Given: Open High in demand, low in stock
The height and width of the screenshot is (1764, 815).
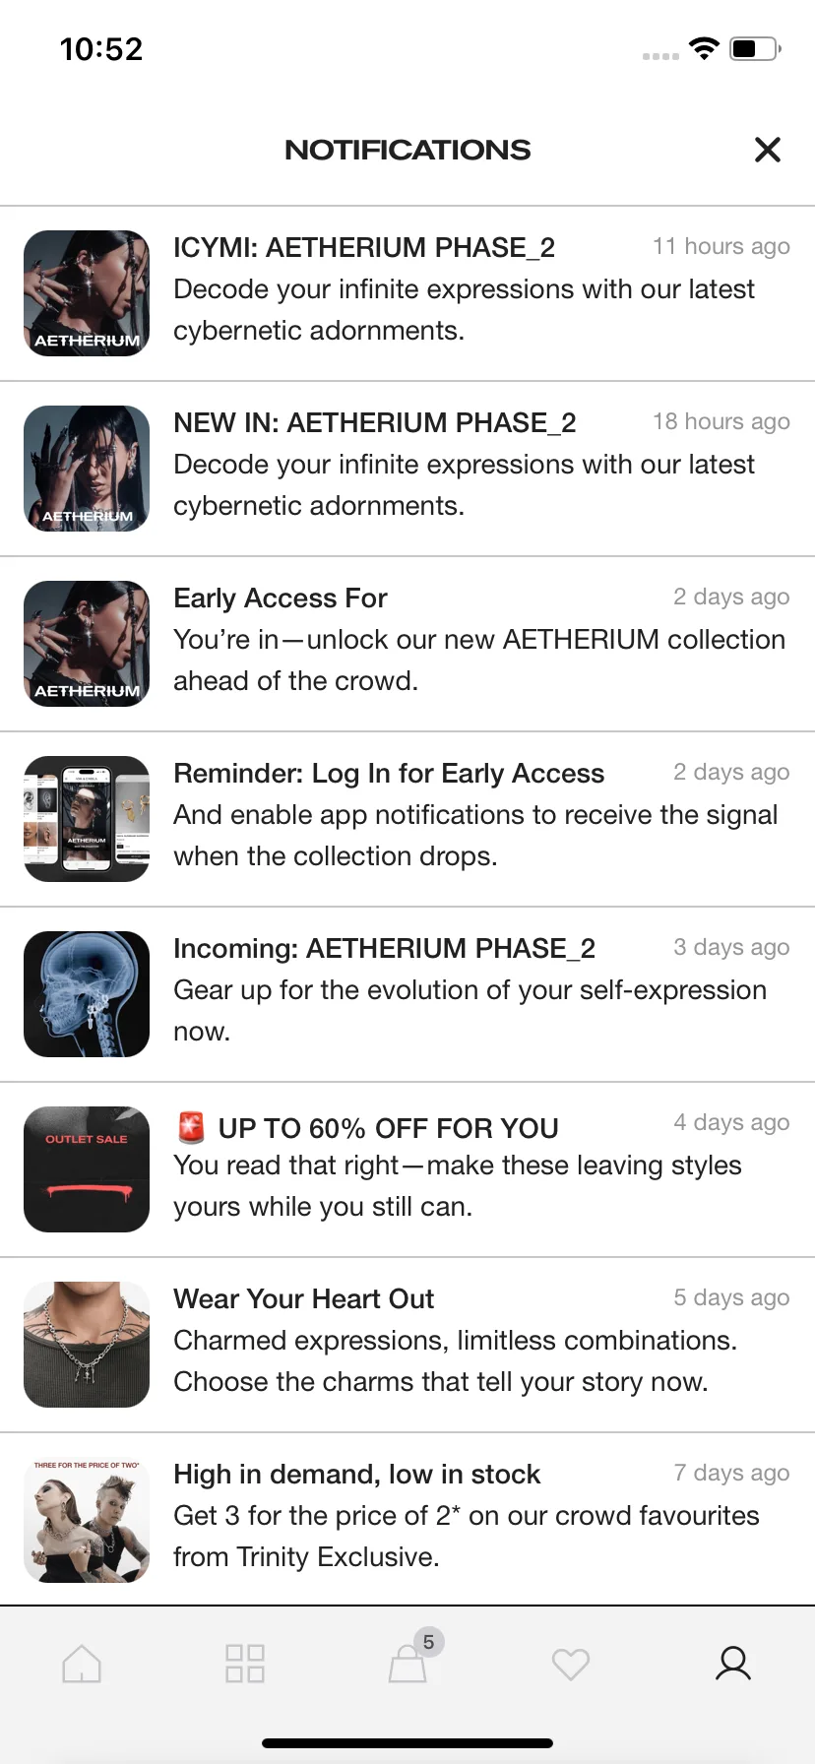Looking at the screenshot, I should tap(463, 1516).
